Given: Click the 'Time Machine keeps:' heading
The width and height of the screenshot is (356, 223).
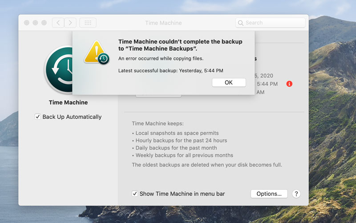Looking at the screenshot, I should (x=158, y=124).
